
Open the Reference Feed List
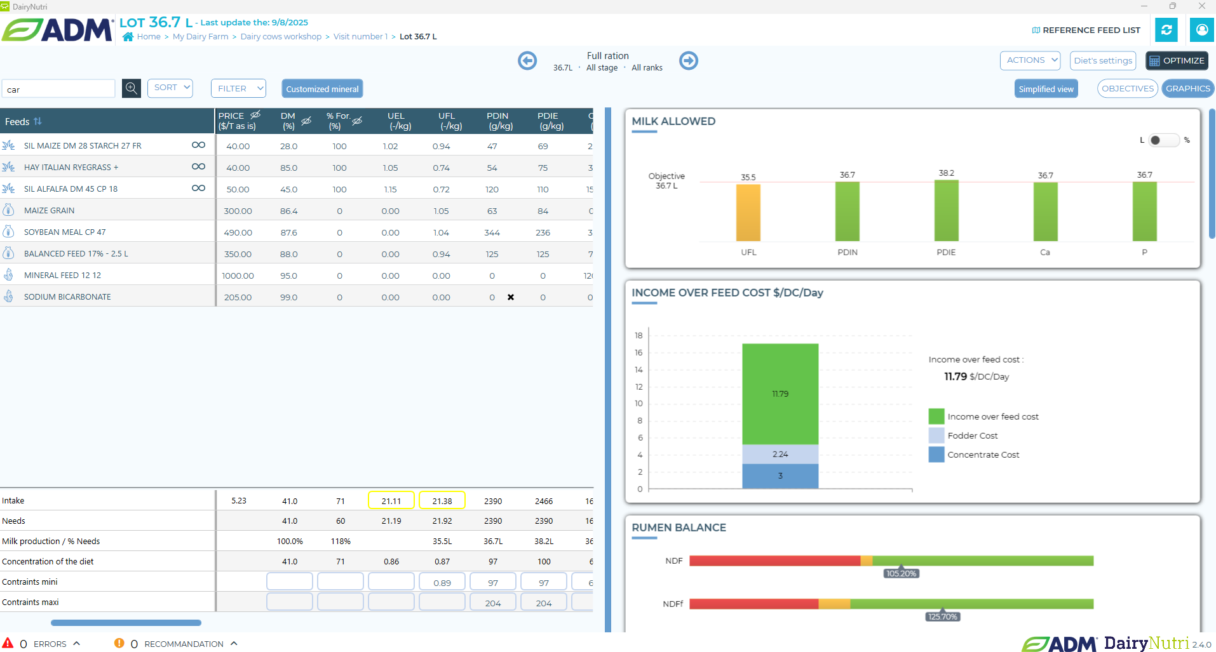click(1086, 30)
